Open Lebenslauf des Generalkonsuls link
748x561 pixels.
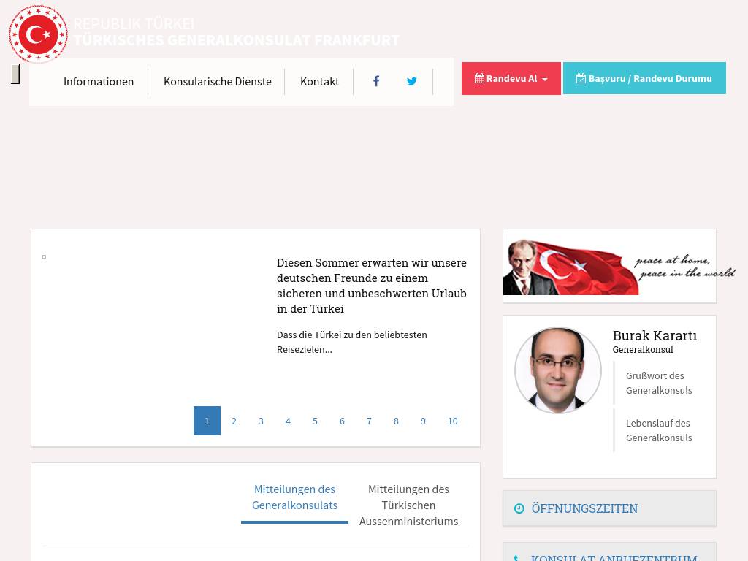point(658,430)
